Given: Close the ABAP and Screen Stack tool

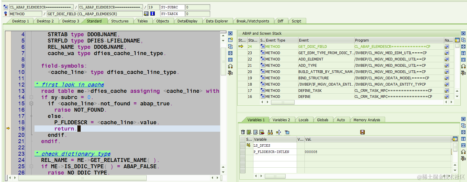Looking at the screenshot, I should point(463,34).
